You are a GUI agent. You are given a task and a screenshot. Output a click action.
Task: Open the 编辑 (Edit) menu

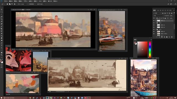click(11, 1)
